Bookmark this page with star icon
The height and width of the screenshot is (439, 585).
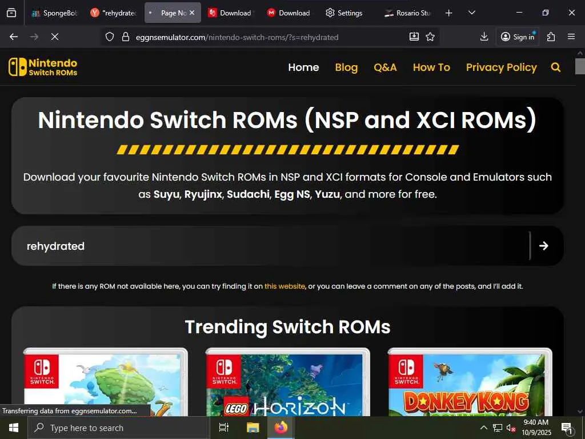430,37
